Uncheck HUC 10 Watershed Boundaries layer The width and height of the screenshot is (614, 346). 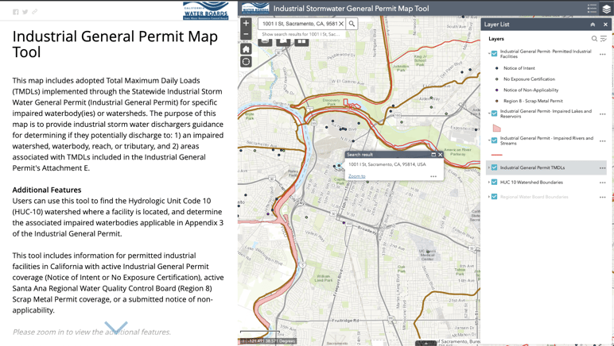(x=494, y=182)
